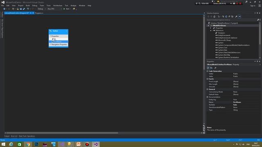Screen dimensions: 262x147
Task: Click Quick Launch search icon in title bar
Action: tap(246, 2)
